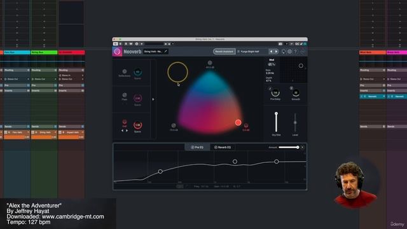
Task: Select the low-frequency EQ node
Action: 160,171
